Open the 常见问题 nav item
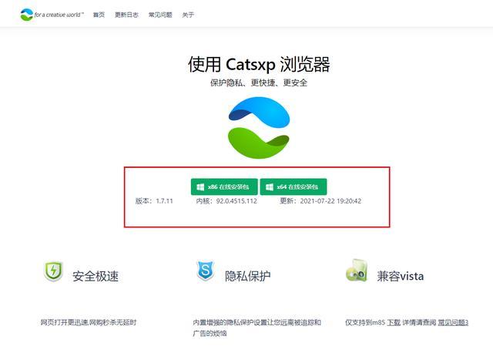 click(160, 15)
